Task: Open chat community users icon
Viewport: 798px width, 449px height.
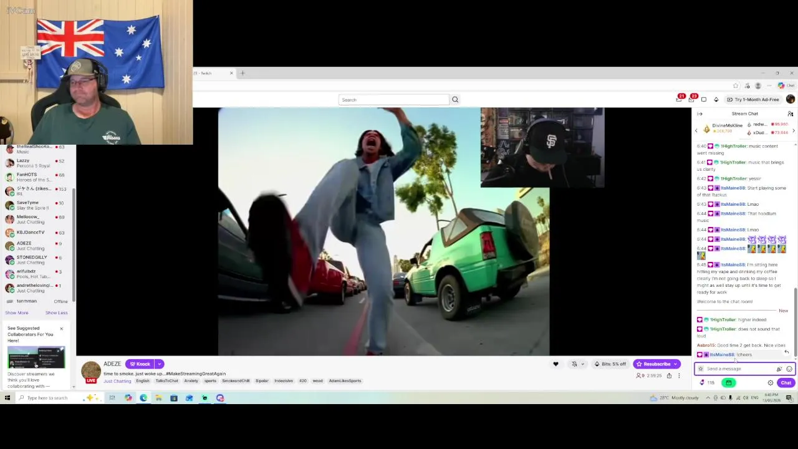Action: click(x=790, y=113)
